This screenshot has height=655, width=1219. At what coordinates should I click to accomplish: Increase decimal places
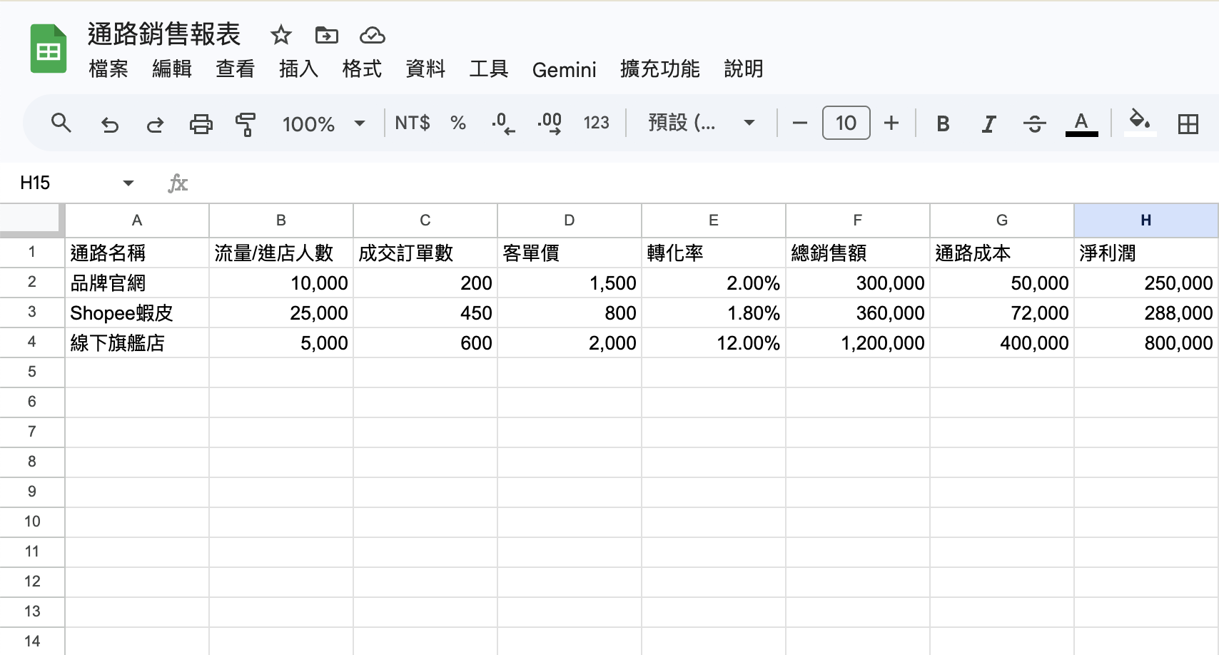(x=550, y=123)
